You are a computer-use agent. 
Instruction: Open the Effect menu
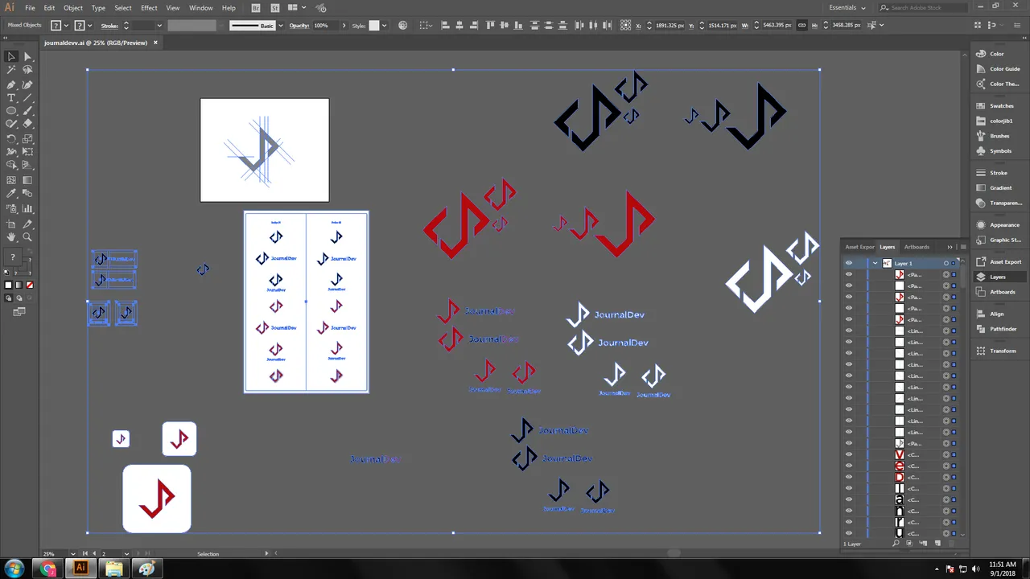point(149,8)
